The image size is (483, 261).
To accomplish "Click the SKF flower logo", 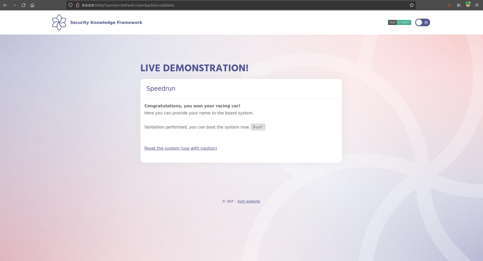I will [59, 22].
